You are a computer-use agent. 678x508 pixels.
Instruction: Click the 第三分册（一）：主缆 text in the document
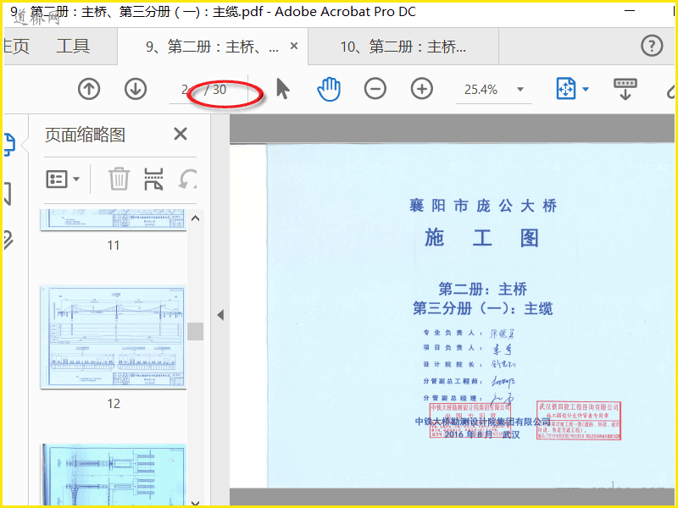coord(483,308)
